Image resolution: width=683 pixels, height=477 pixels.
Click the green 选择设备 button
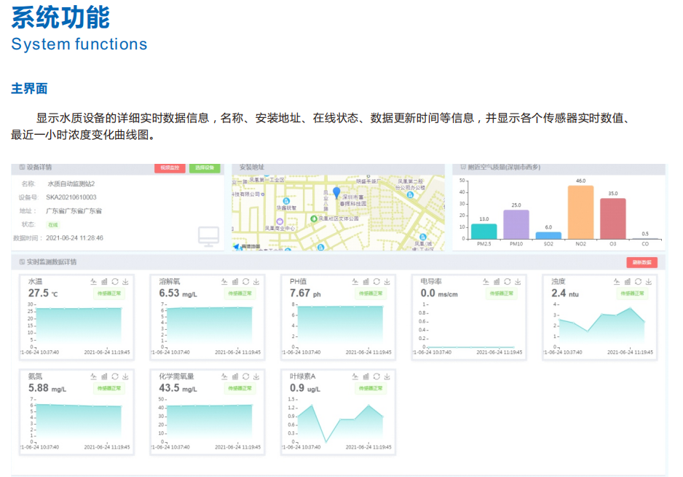click(204, 168)
